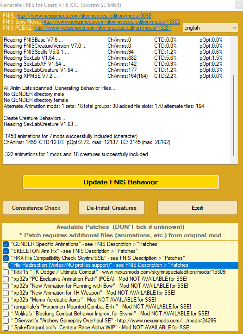243x334 pixels.
Task: Click '322 animations for 1 mods' log line
Action: coord(77,154)
